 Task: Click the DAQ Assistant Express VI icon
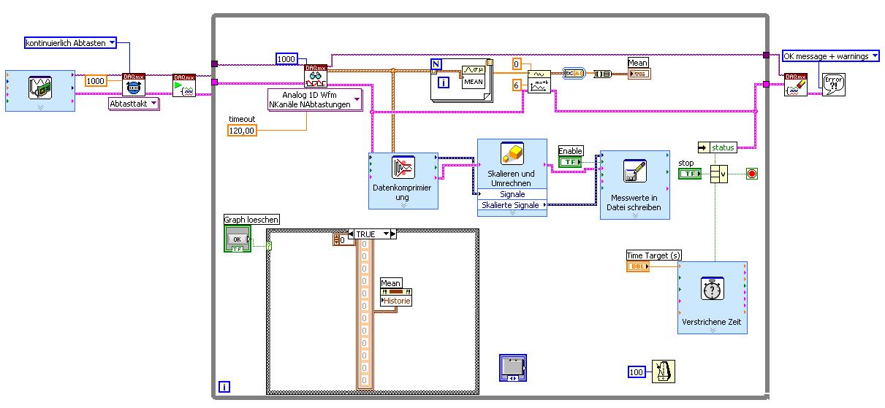point(39,89)
